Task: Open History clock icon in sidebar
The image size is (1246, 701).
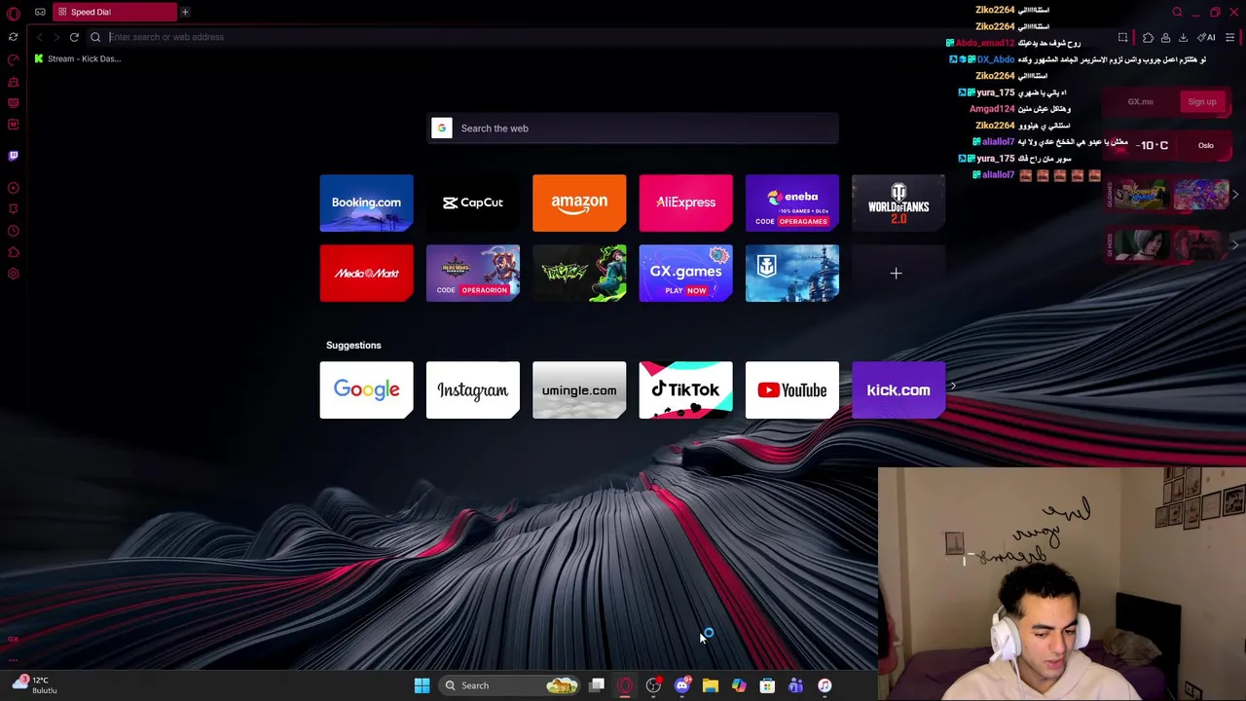Action: tap(13, 231)
